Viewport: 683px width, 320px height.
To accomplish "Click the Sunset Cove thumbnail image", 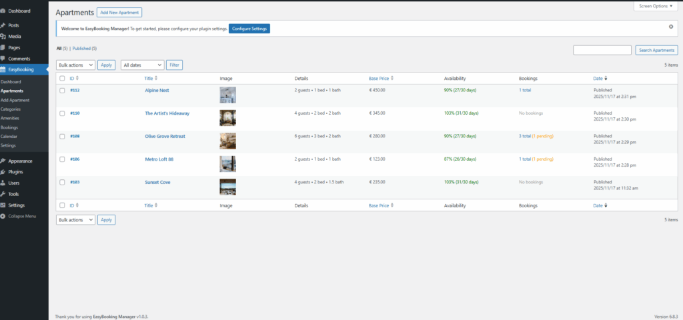I will (227, 186).
